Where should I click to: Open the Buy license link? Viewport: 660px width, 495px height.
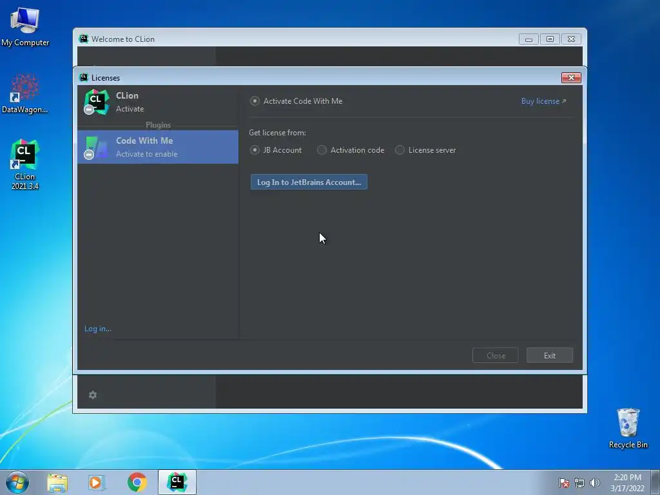tap(543, 101)
